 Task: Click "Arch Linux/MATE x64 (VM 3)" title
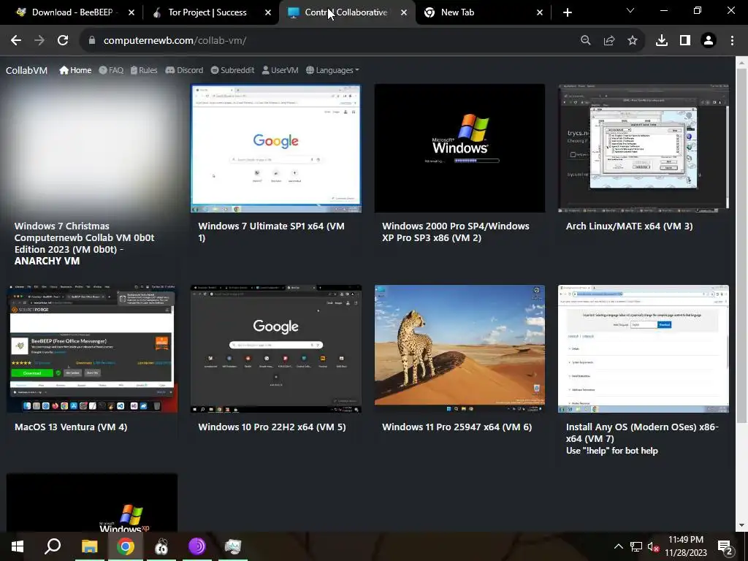click(x=629, y=226)
